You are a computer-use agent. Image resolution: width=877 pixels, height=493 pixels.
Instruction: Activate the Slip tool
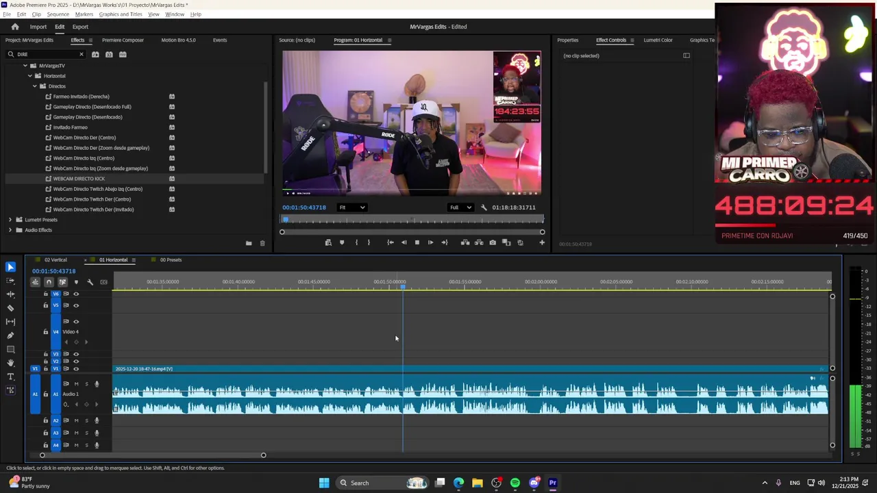click(10, 322)
